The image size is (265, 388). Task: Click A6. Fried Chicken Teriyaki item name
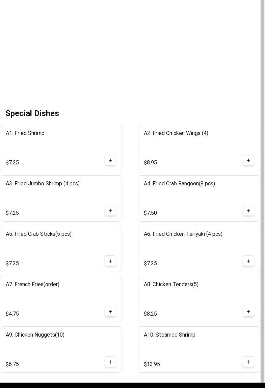click(183, 234)
